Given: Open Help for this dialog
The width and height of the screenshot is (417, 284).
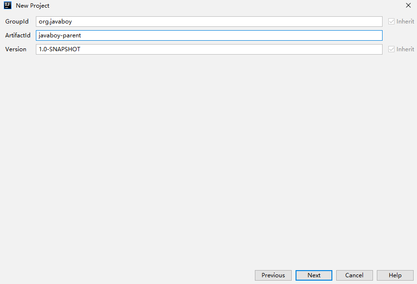Looking at the screenshot, I should coord(395,275).
